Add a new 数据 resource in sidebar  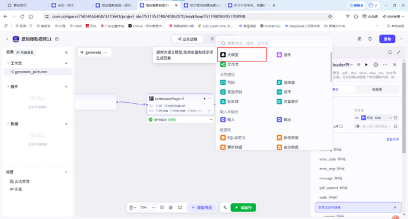[66, 124]
